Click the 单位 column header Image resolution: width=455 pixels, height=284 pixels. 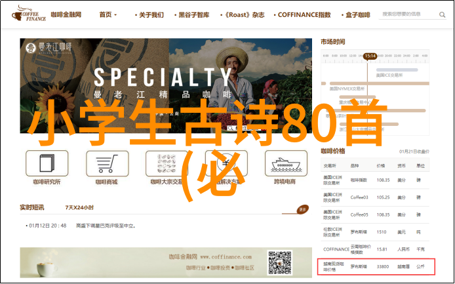point(420,166)
